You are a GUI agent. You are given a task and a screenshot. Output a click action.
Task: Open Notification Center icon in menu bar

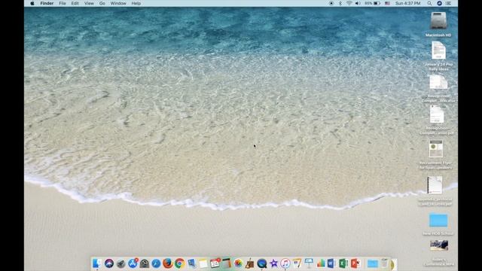(x=449, y=3)
